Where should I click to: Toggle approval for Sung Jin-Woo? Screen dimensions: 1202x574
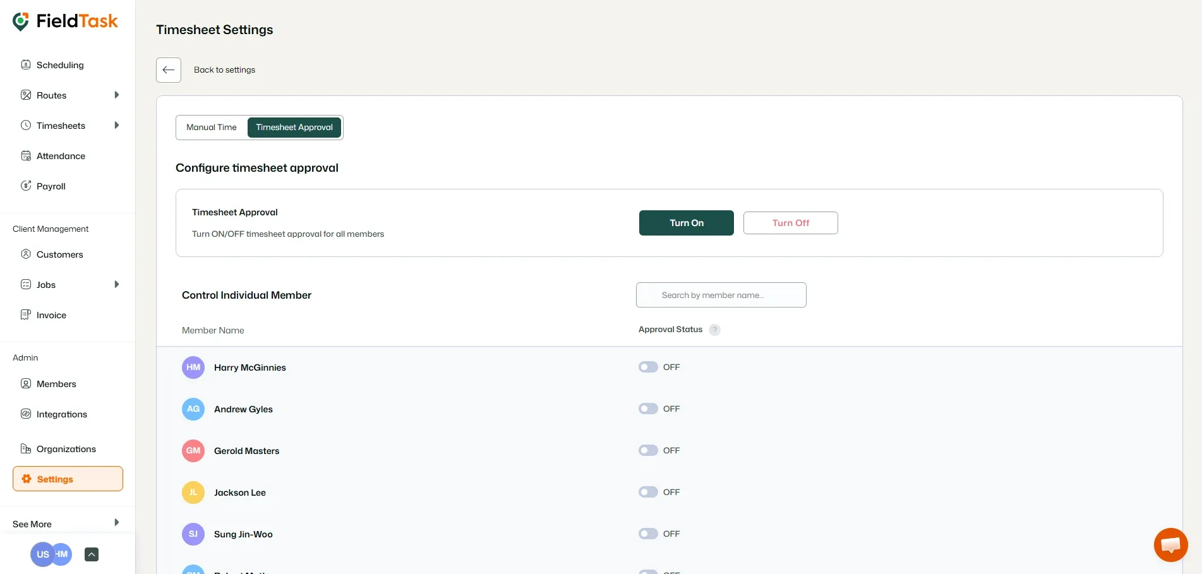tap(648, 534)
